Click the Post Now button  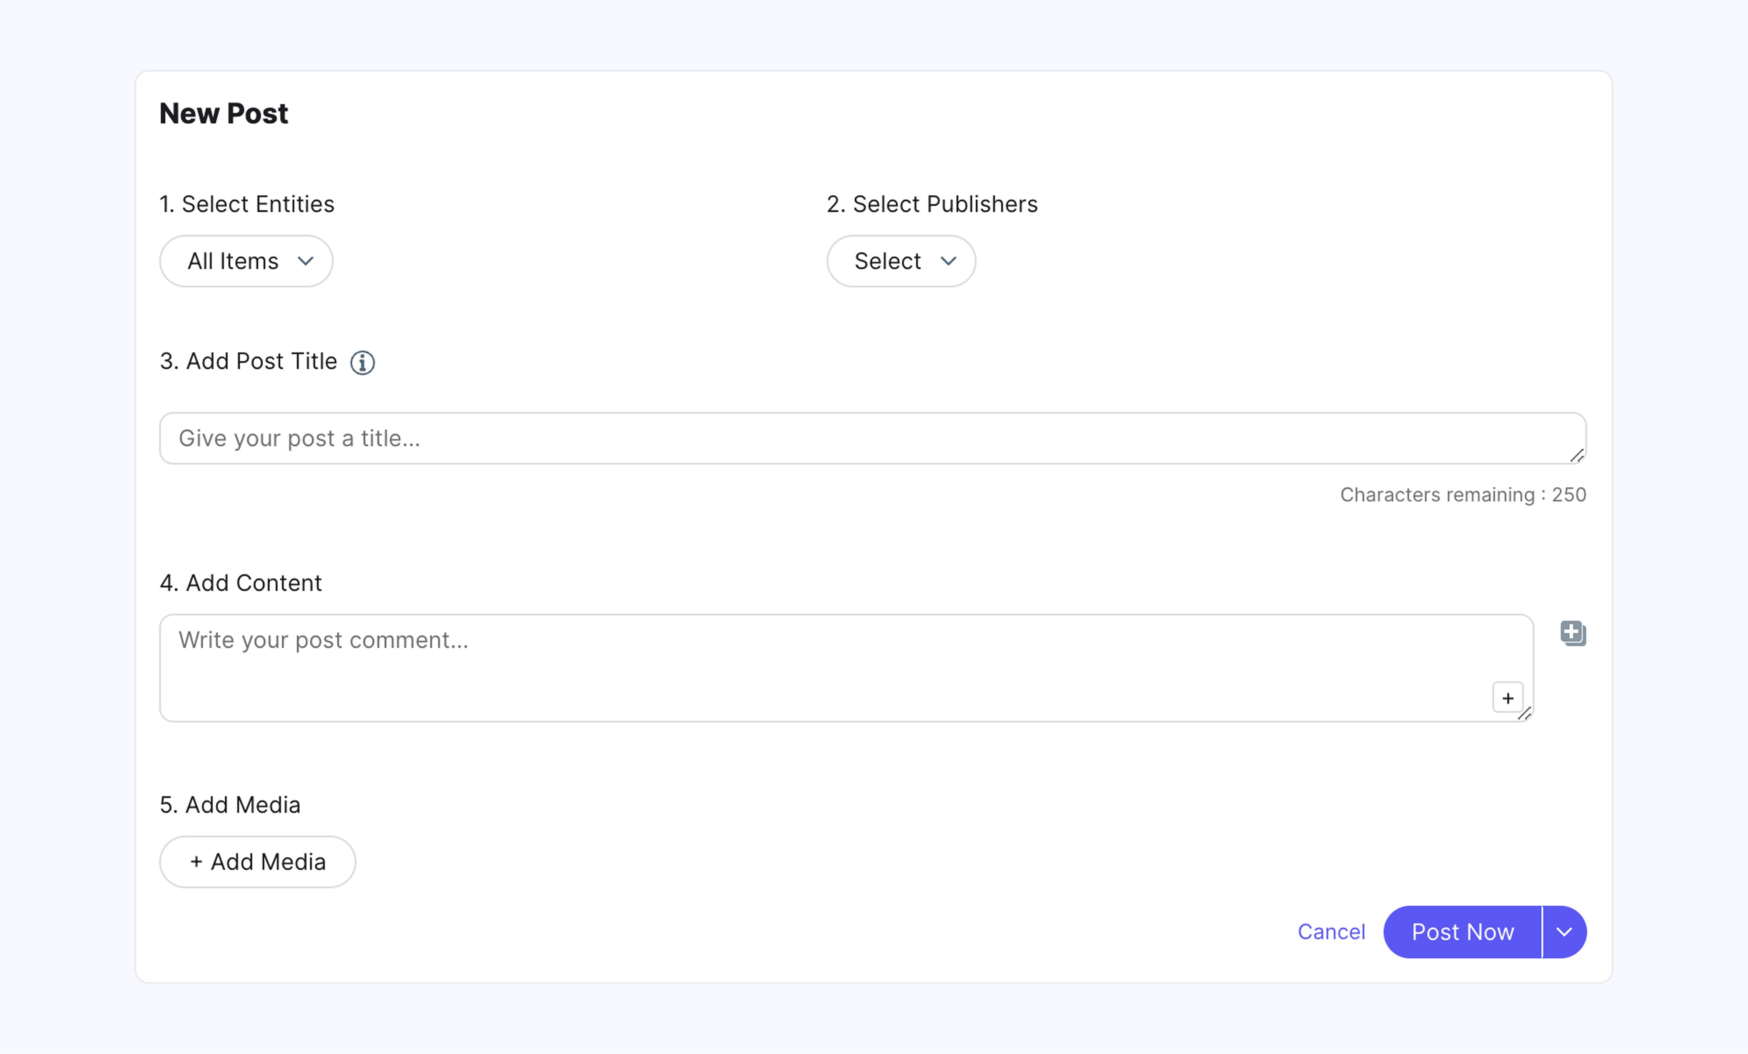click(x=1462, y=932)
